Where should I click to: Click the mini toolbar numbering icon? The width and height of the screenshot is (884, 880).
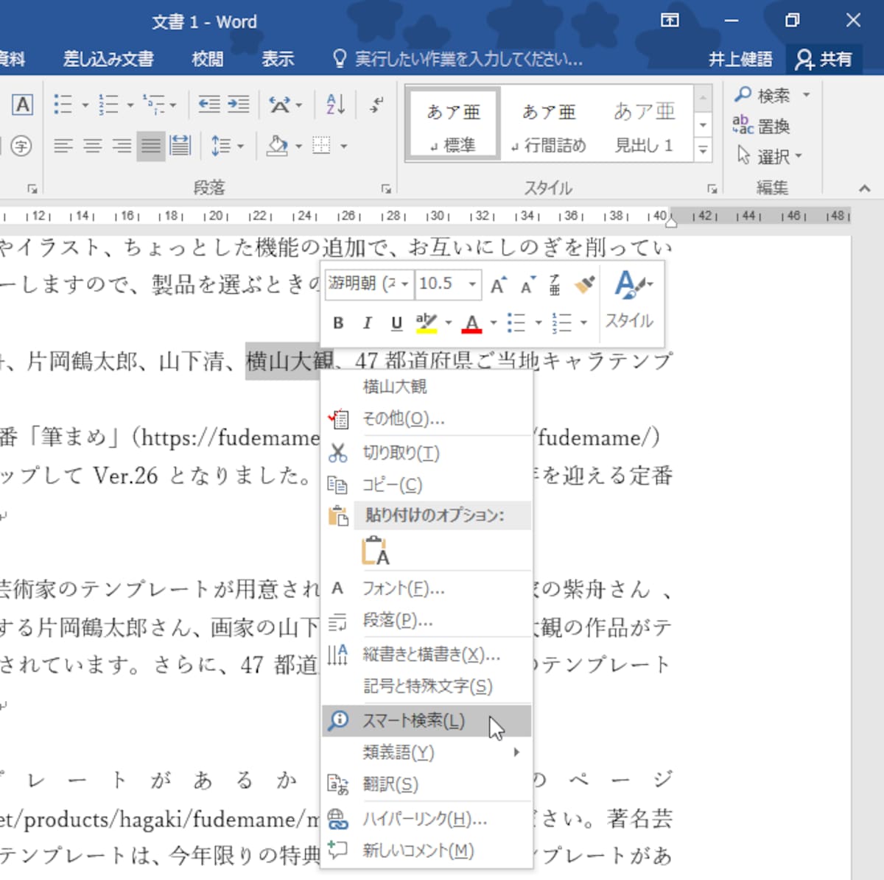point(562,323)
